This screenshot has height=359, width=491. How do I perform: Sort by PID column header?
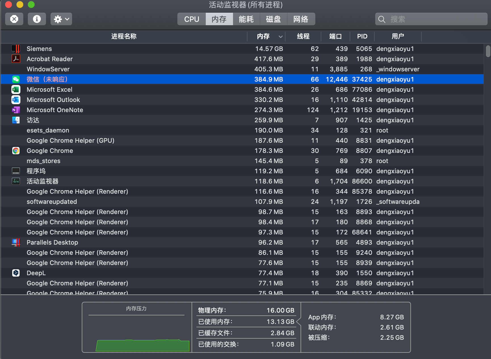[362, 36]
